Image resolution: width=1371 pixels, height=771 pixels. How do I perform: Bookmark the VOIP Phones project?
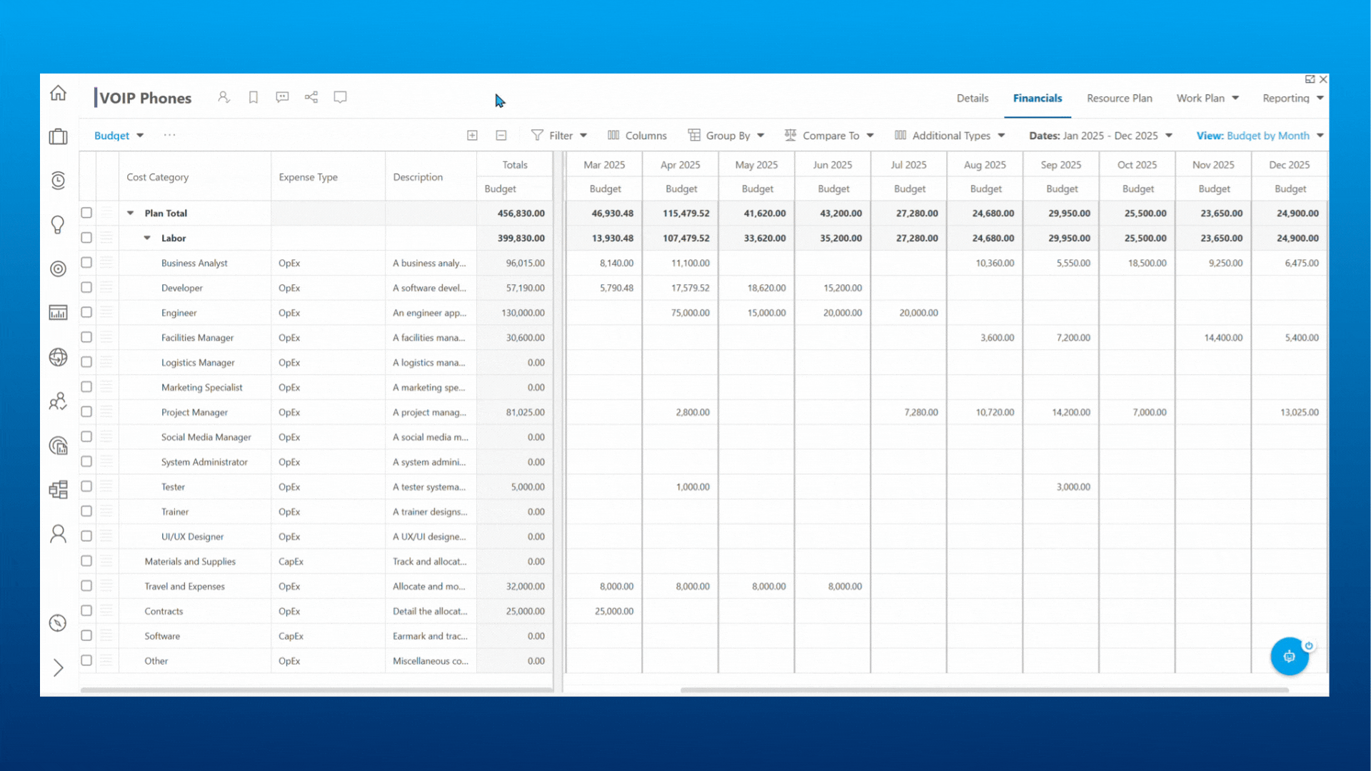[x=253, y=97]
